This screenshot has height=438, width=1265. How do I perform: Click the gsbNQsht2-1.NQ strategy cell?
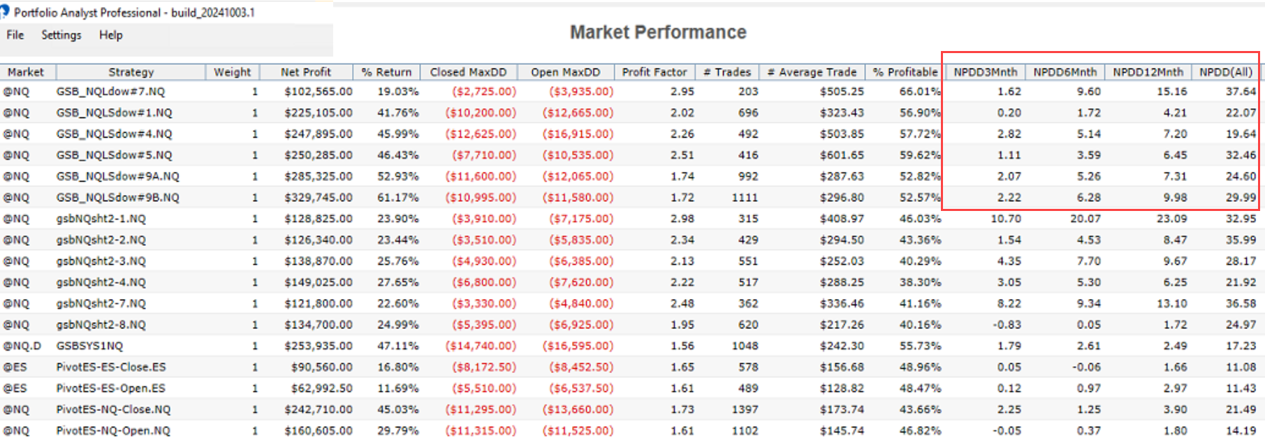(x=101, y=219)
